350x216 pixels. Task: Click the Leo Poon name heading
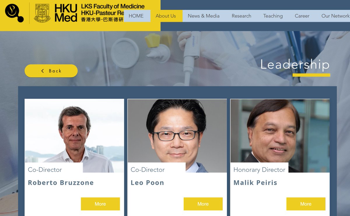pos(147,183)
